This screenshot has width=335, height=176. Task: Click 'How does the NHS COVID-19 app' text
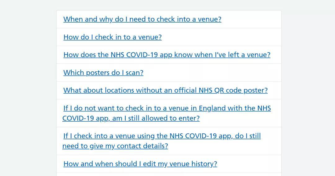[x=118, y=55]
